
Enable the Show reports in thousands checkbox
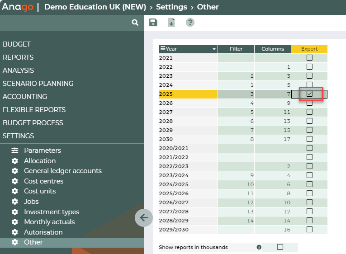point(280,247)
